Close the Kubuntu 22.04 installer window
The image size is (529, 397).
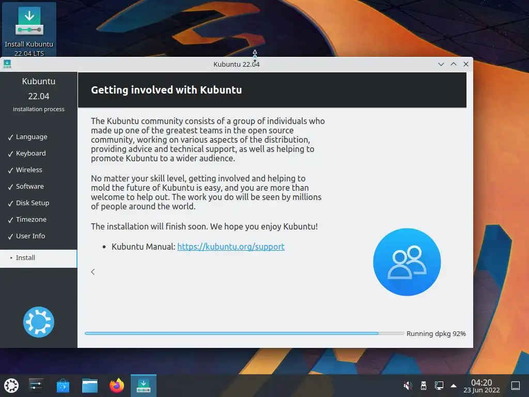coord(466,64)
